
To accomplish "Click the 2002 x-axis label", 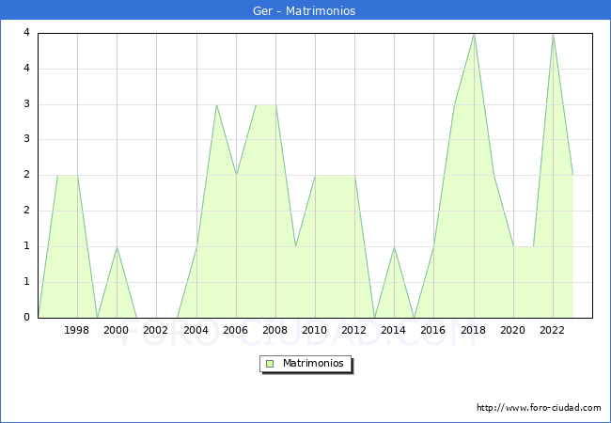I will click(155, 330).
